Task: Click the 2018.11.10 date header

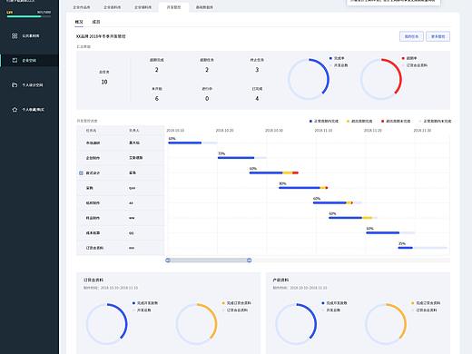Action: [323, 131]
